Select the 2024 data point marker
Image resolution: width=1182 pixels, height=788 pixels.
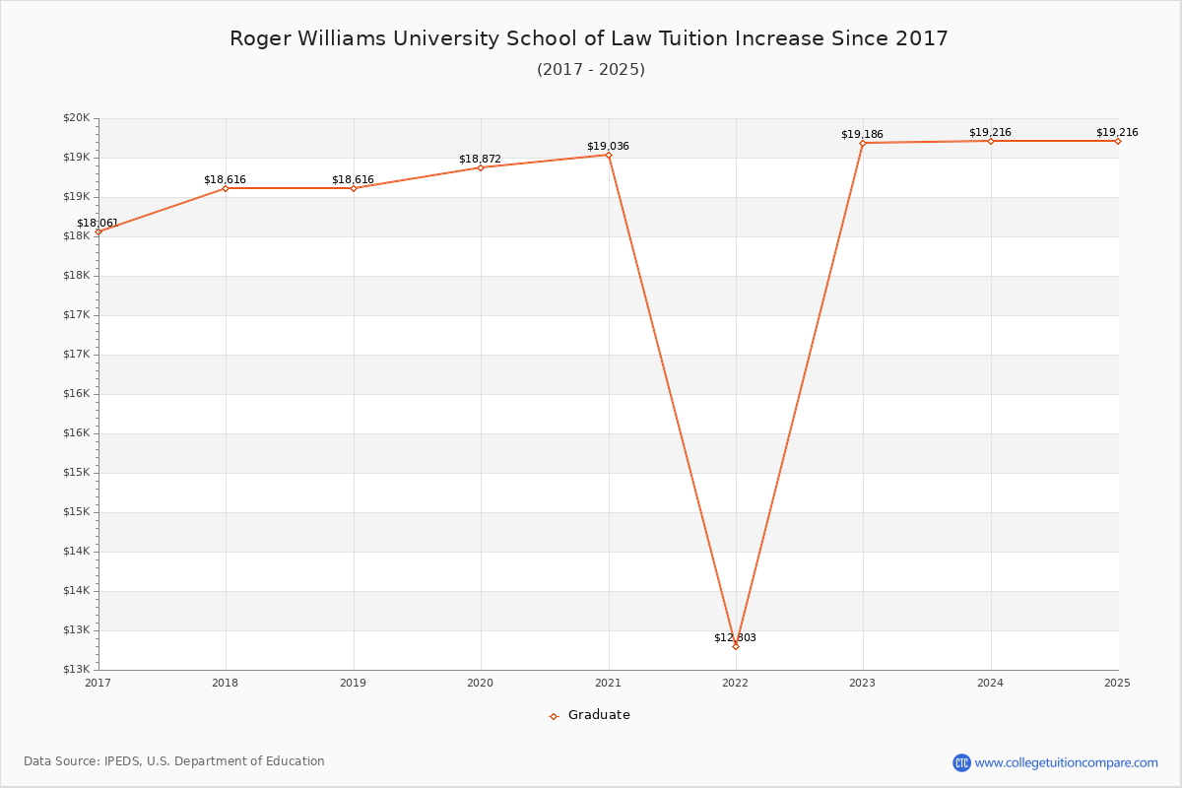tap(991, 141)
